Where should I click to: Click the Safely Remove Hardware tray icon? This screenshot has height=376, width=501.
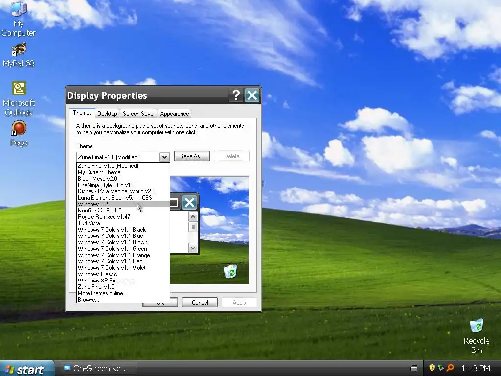[441, 368]
